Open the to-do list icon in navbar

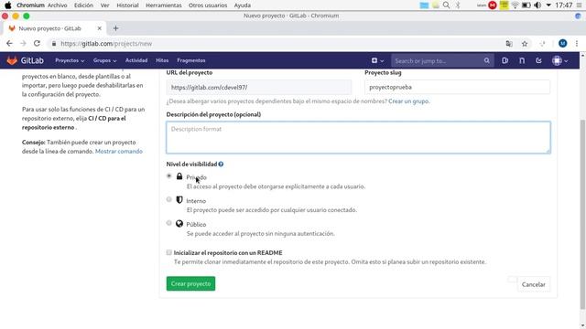(538, 60)
